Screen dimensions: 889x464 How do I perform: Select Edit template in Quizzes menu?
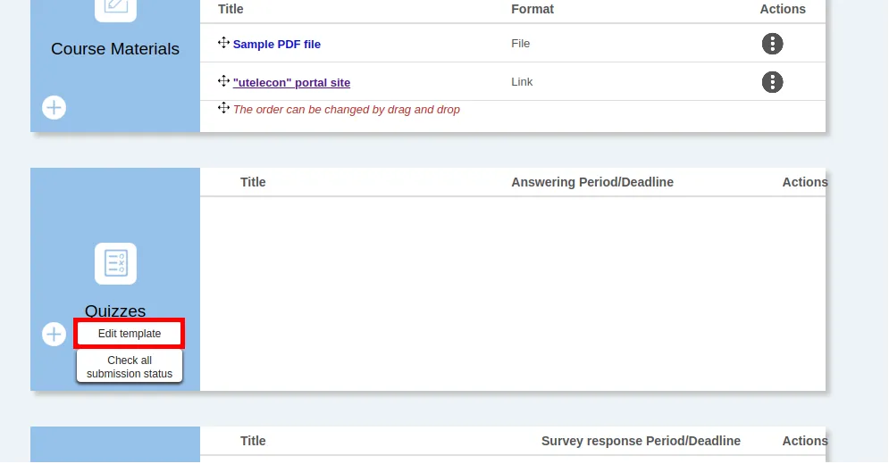click(130, 334)
